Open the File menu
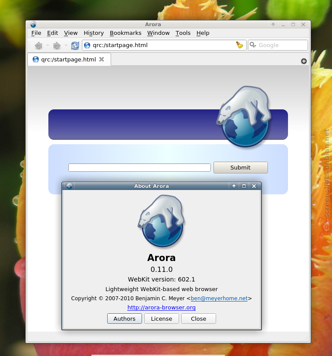 36,33
